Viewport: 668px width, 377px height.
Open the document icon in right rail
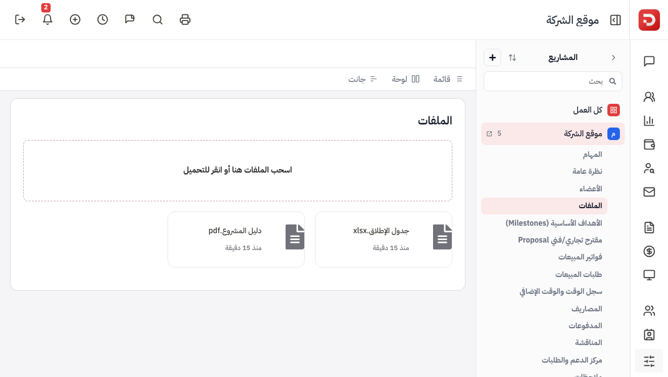tap(649, 228)
